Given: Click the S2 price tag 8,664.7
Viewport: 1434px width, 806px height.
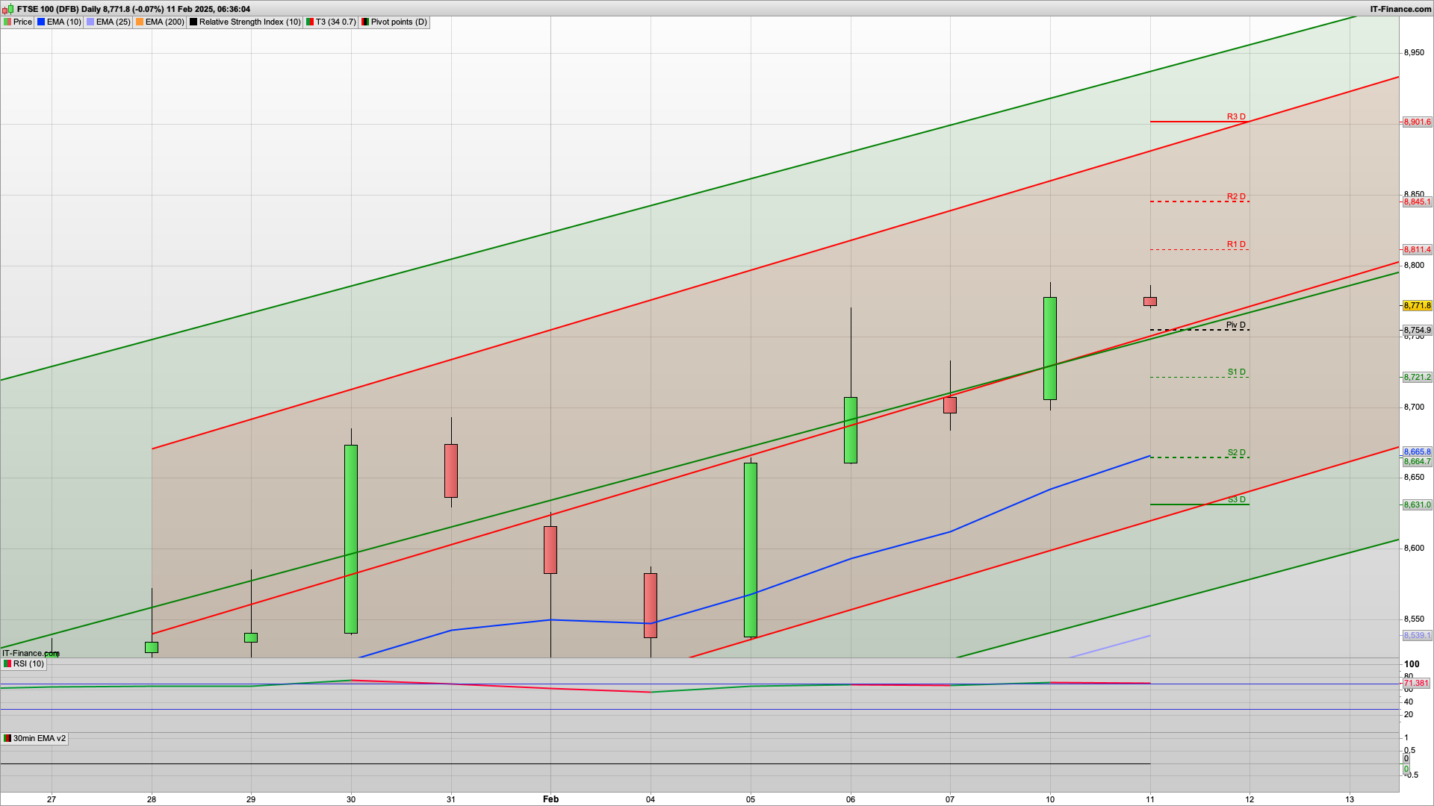Looking at the screenshot, I should [x=1417, y=461].
